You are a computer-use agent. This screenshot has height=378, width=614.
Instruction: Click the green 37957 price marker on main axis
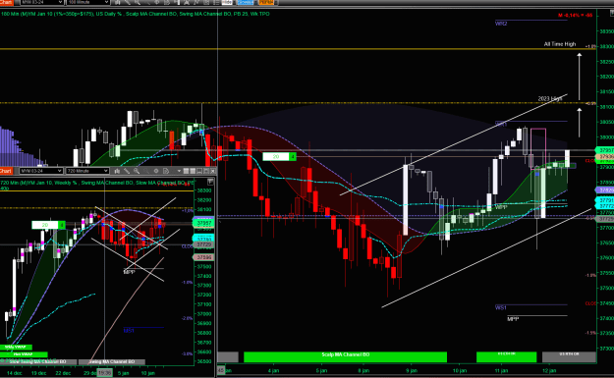(x=604, y=150)
